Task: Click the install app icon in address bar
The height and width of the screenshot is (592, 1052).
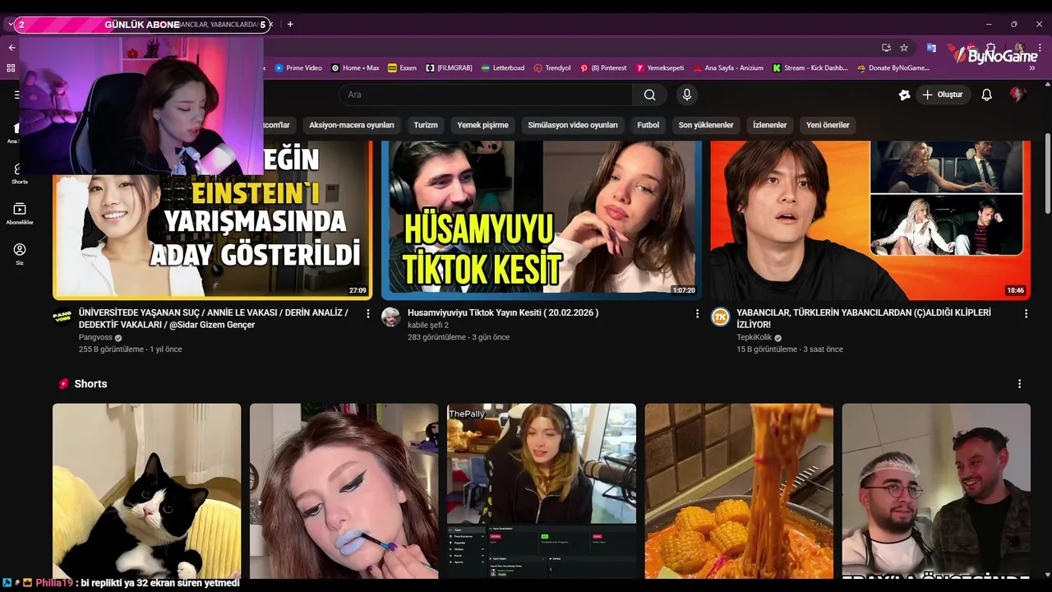Action: [x=886, y=48]
